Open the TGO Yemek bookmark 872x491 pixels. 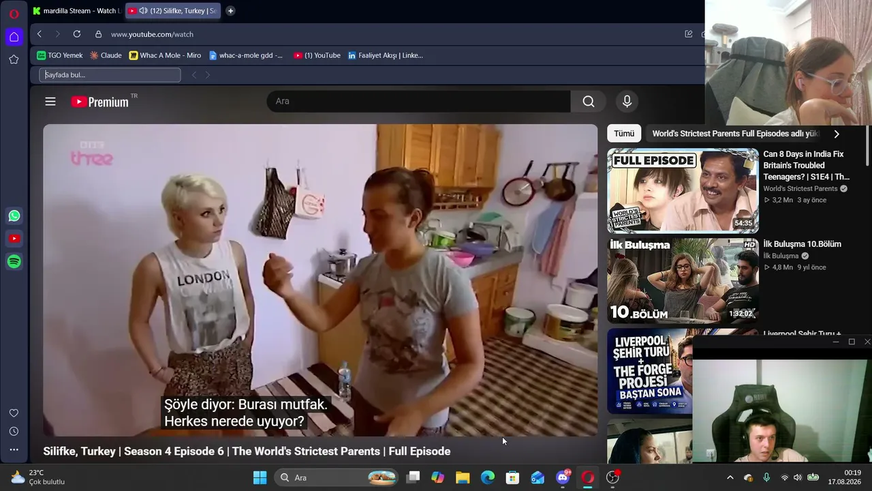click(60, 55)
